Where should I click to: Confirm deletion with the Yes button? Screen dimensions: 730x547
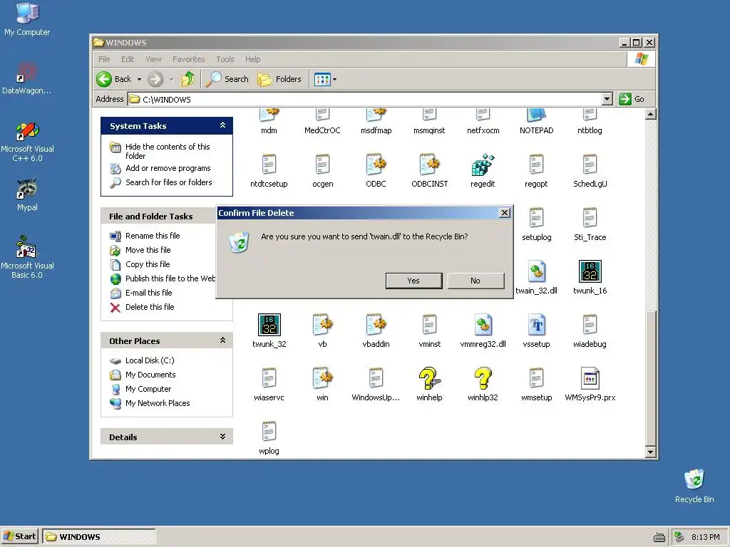[x=413, y=281]
